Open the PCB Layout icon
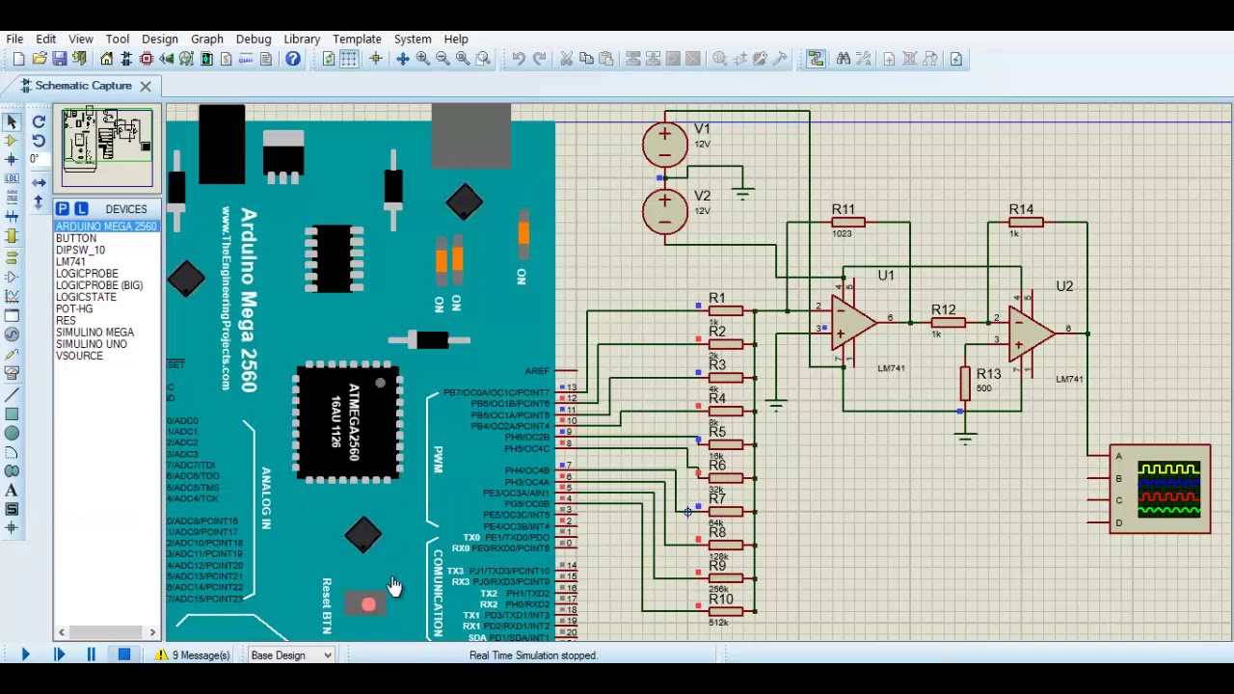This screenshot has width=1234, height=694. point(147,59)
